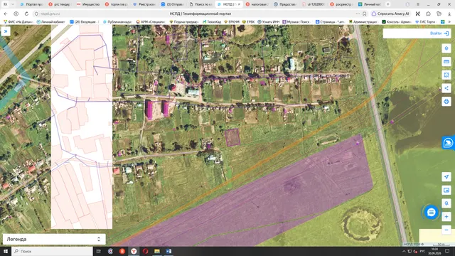Expand the left sidebar with double chevron
The width and height of the screenshot is (455, 256).
(x=6, y=31)
